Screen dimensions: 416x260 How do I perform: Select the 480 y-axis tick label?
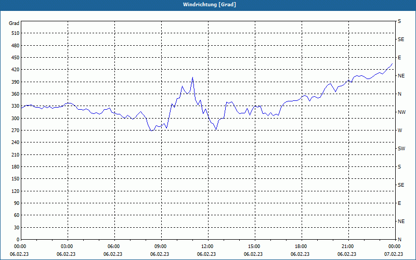coord(16,45)
